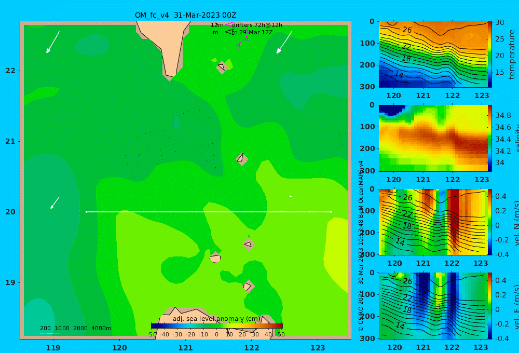Screen dimensions: 519x353
Task: Click the temperature colorbar beside the top panel
Action: (490, 55)
